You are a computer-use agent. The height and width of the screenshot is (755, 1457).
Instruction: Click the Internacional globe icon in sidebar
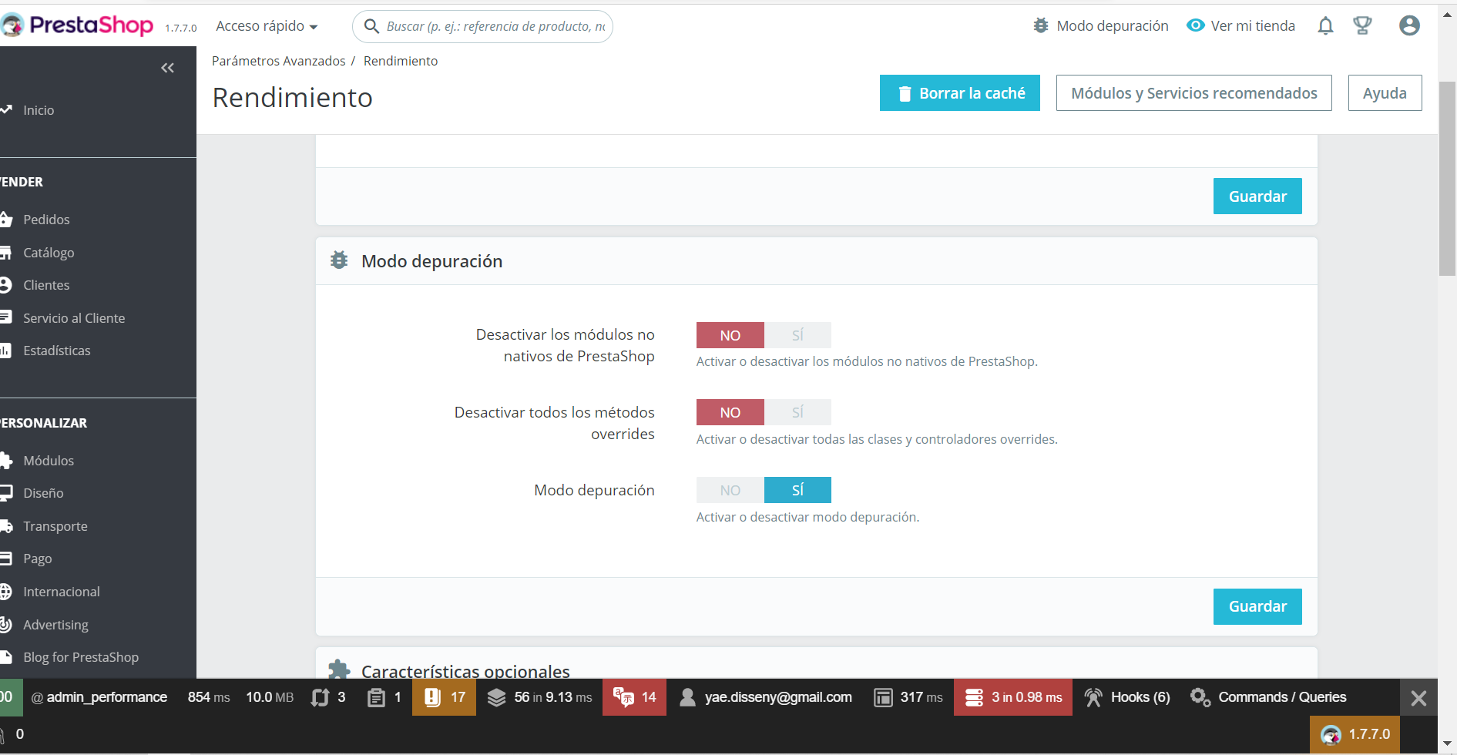click(5, 592)
